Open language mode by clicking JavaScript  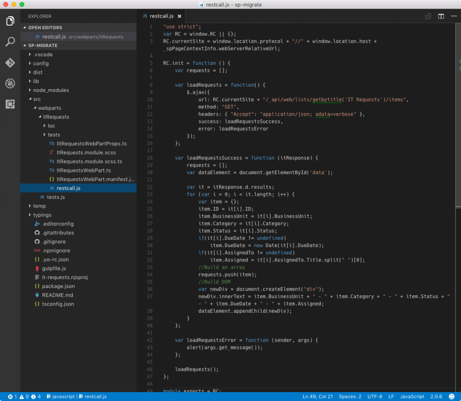(411, 396)
